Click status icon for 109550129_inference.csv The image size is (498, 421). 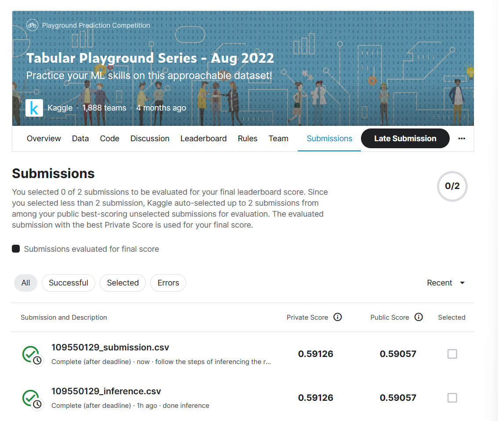click(x=32, y=399)
